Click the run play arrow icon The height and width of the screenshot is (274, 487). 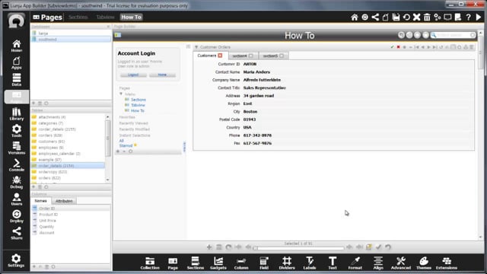479,18
